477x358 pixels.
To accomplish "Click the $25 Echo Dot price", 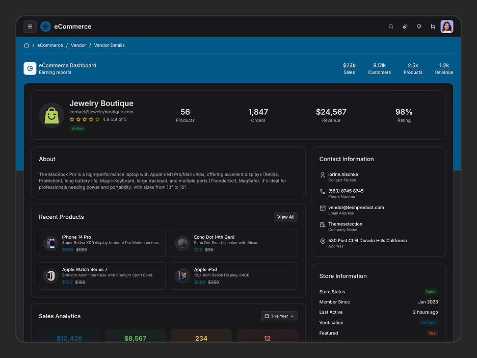I will [x=198, y=249].
